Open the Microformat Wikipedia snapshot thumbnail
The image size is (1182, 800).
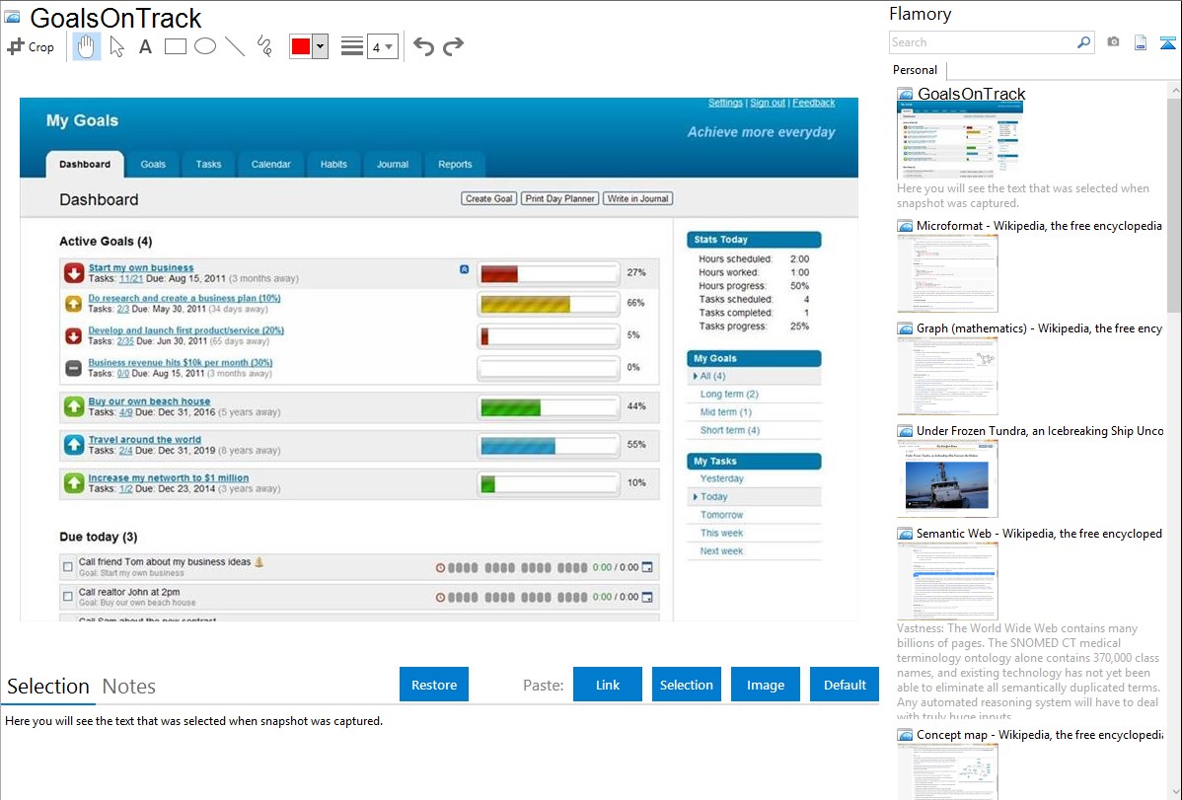pos(947,273)
